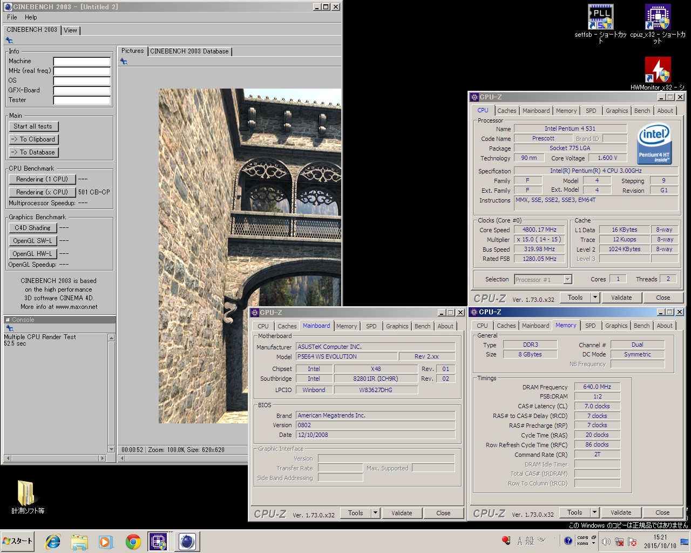Click Validate in Mainboard window

click(402, 513)
